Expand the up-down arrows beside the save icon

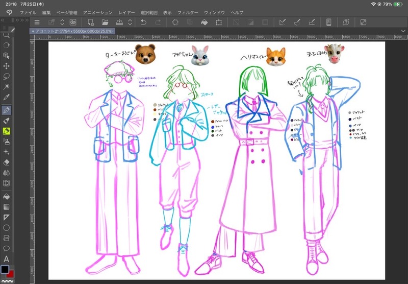click(x=130, y=22)
